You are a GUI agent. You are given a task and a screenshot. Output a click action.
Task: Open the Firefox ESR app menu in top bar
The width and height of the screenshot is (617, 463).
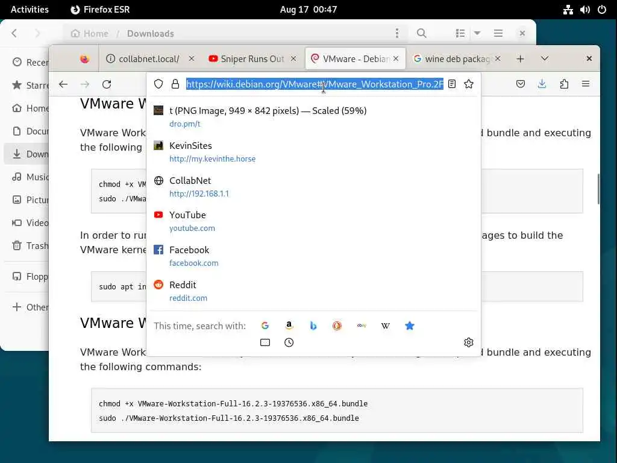(100, 10)
